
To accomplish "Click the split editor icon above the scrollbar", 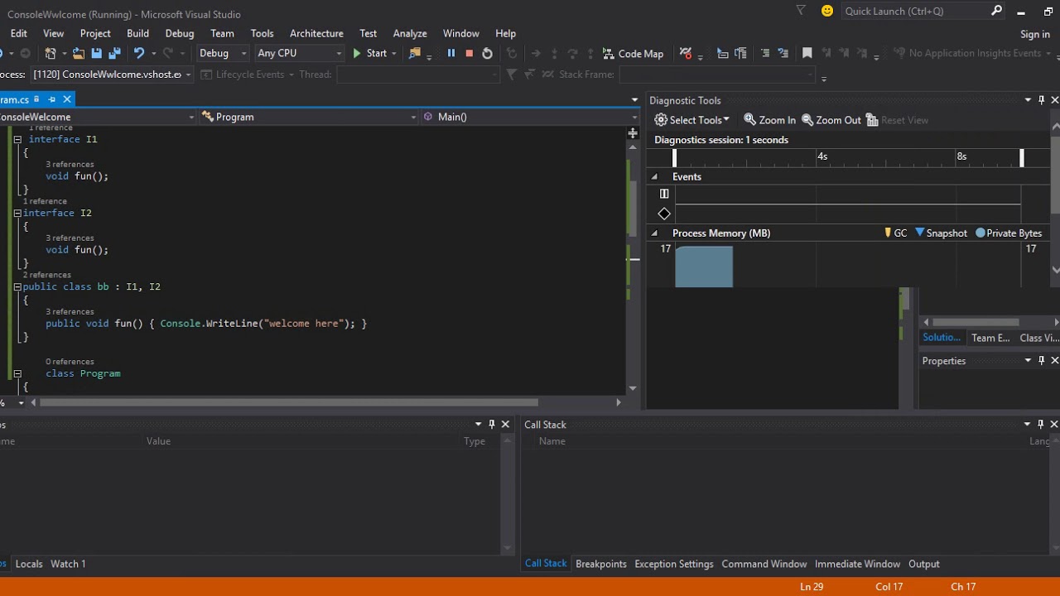I will point(633,132).
